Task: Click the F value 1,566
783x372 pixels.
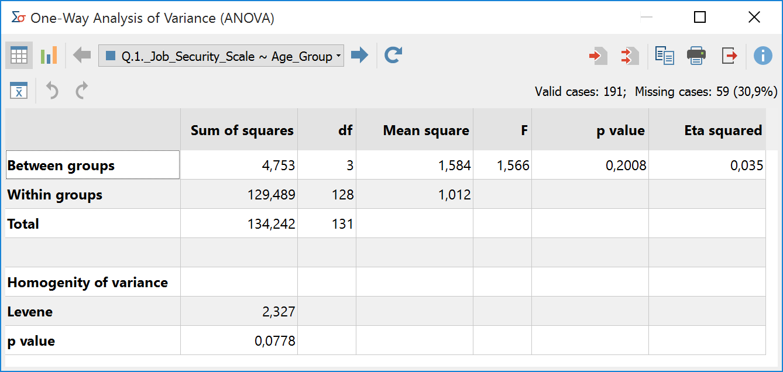Action: (x=502, y=165)
